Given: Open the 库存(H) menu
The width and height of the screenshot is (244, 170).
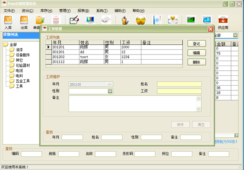Looking at the screenshot, I should 46,11.
